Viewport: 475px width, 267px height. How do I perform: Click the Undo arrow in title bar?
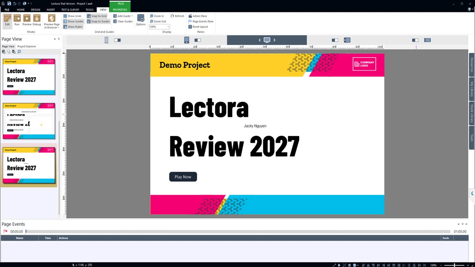coord(14,3)
